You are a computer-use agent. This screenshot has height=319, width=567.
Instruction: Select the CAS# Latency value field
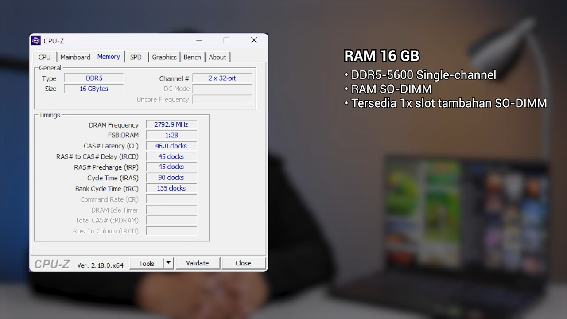[x=171, y=146]
